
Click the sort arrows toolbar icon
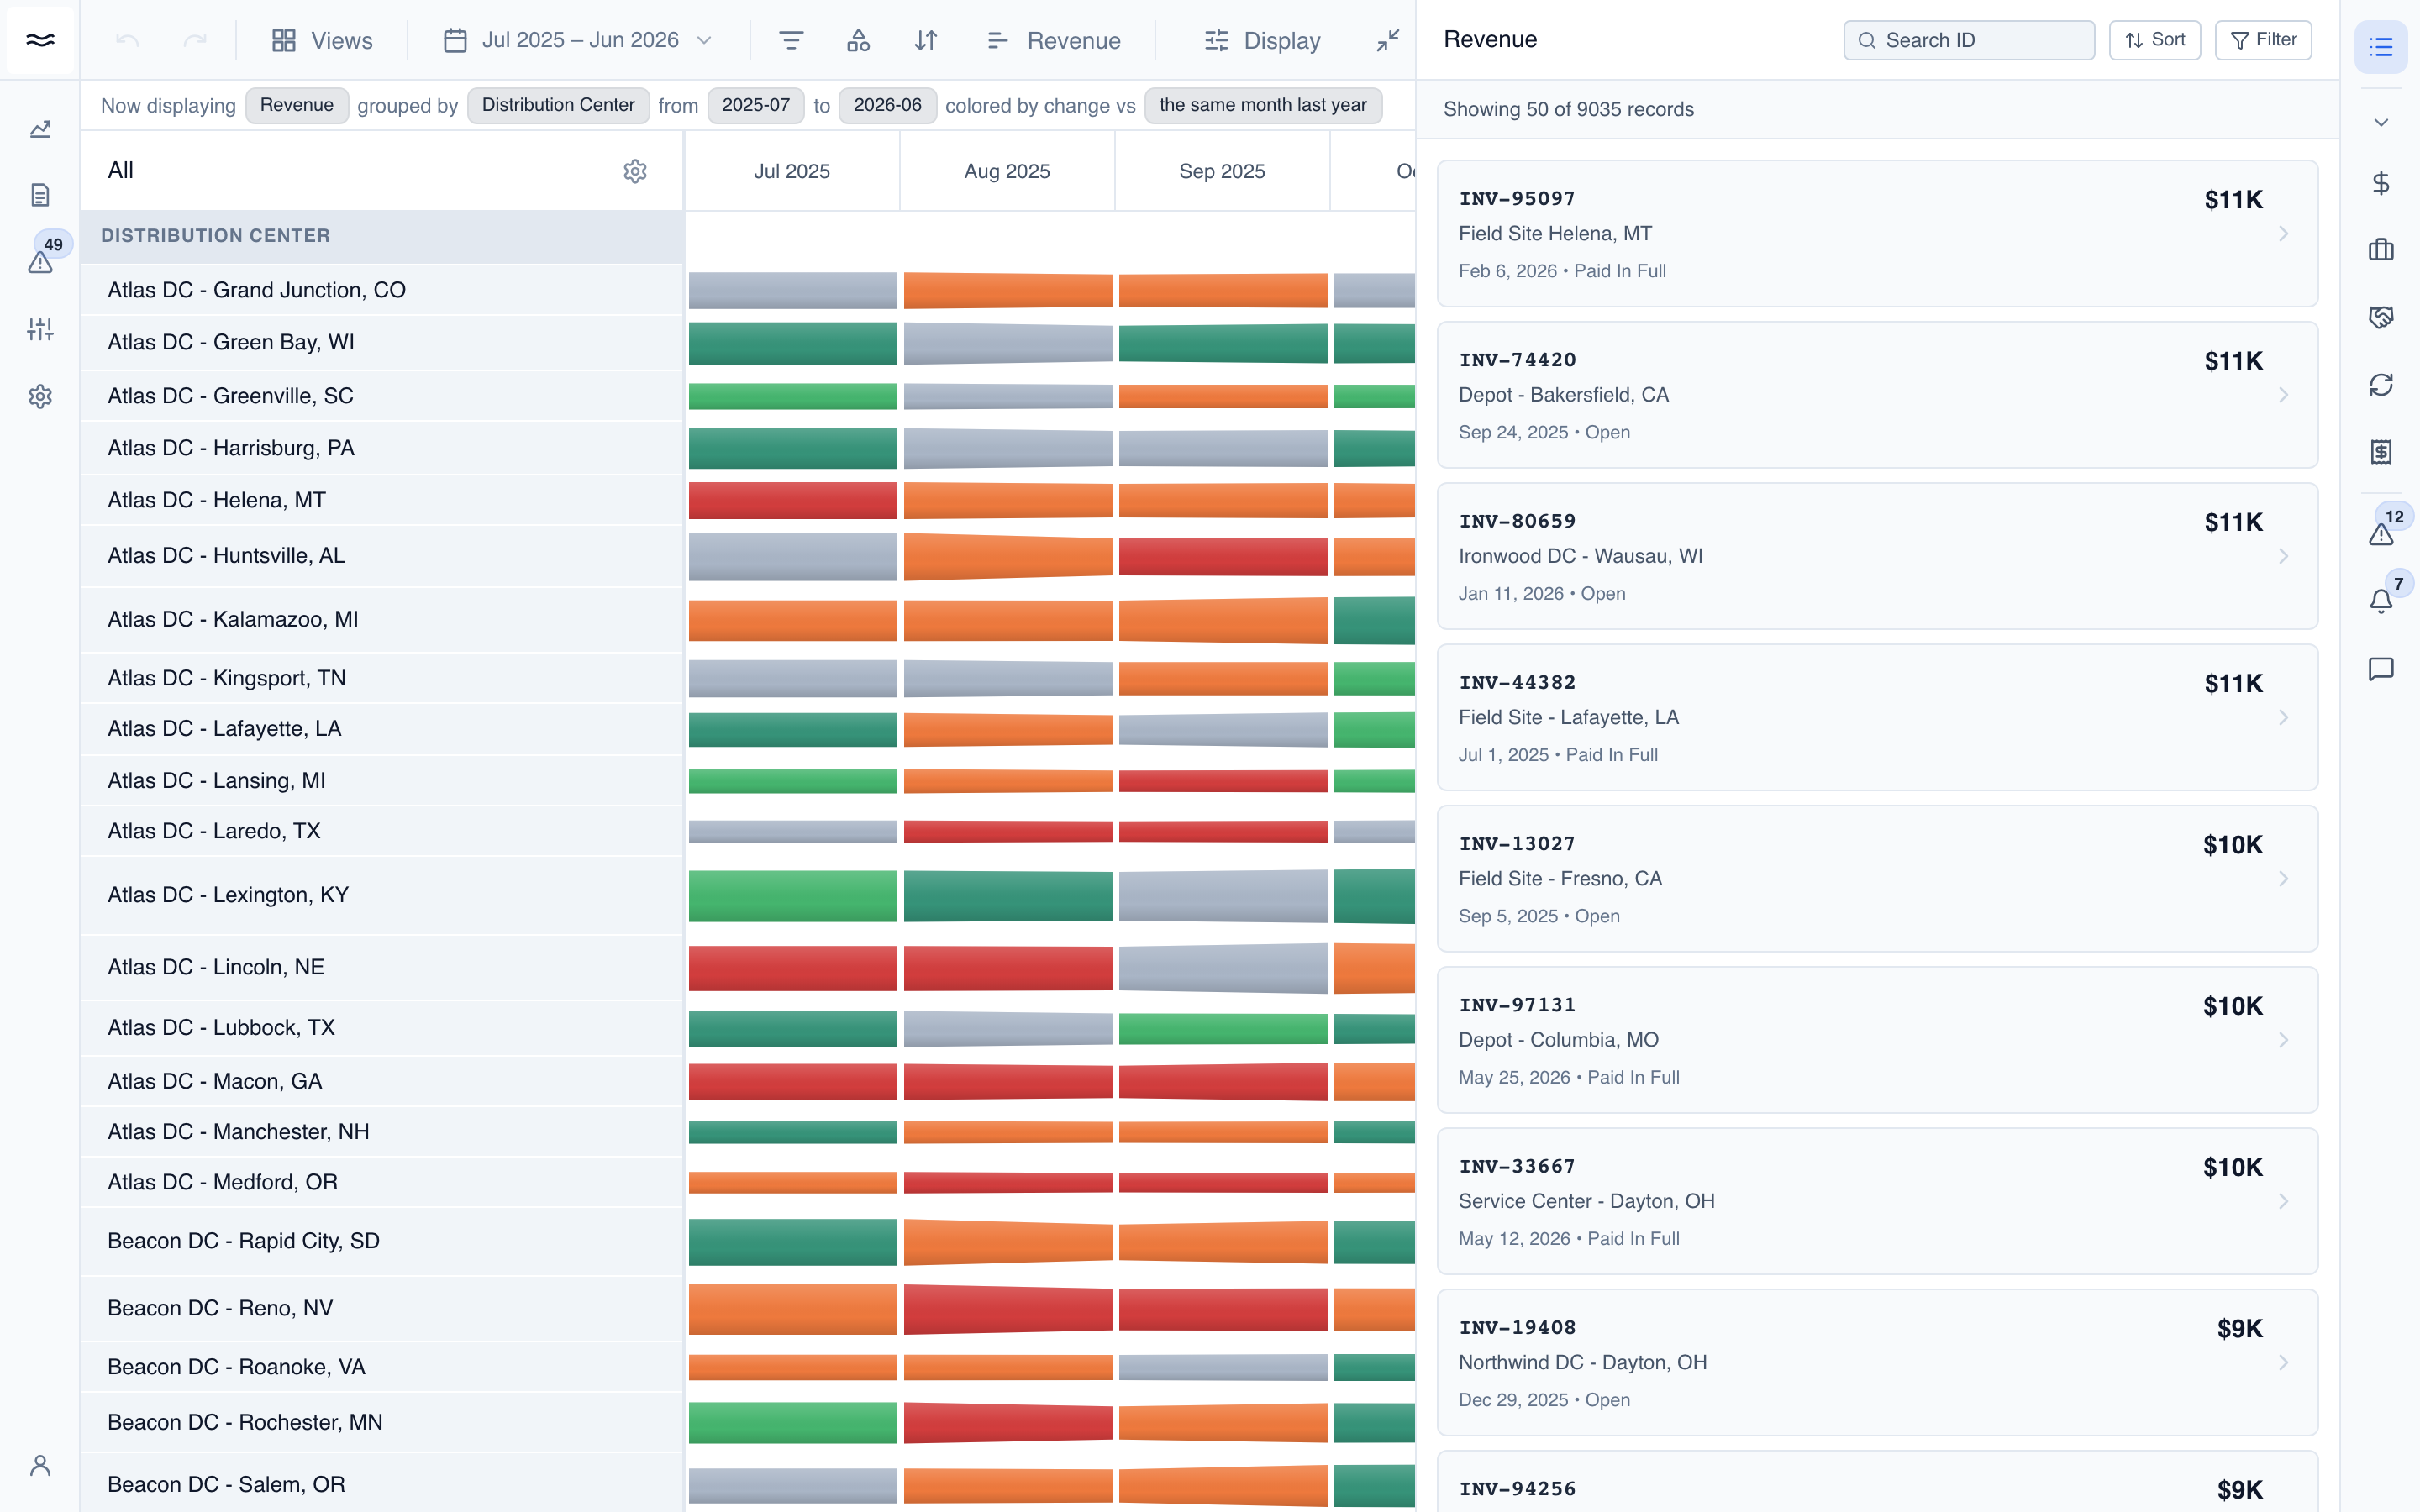[x=926, y=40]
